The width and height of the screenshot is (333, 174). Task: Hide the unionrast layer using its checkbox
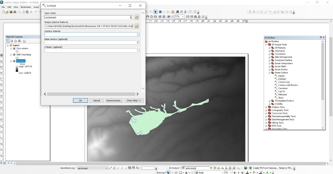tap(14, 61)
